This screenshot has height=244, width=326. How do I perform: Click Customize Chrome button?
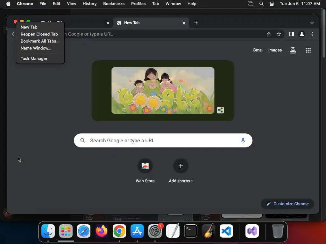[x=287, y=204]
